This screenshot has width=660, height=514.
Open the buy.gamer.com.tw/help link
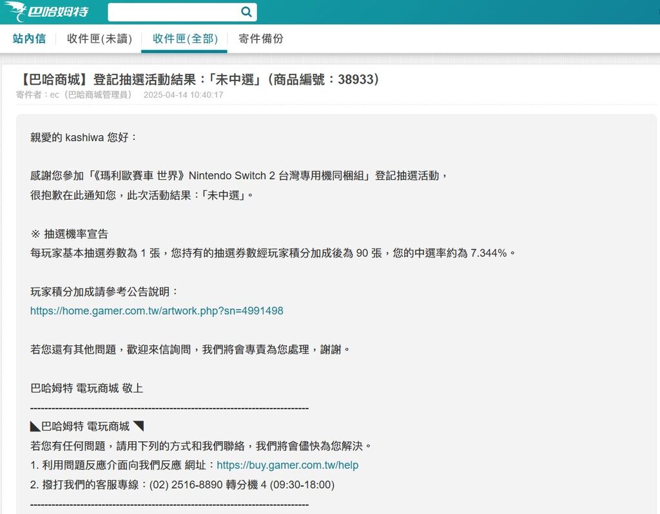(x=287, y=465)
